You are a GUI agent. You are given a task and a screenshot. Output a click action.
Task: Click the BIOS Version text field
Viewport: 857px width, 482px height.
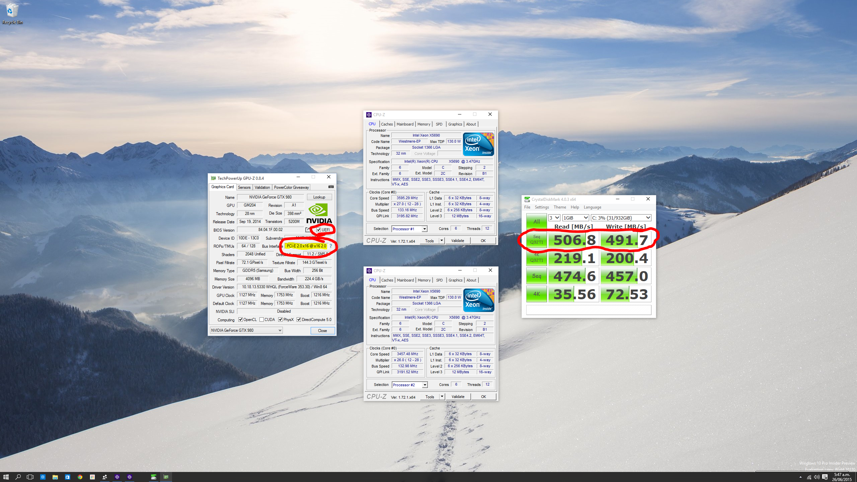(x=270, y=230)
